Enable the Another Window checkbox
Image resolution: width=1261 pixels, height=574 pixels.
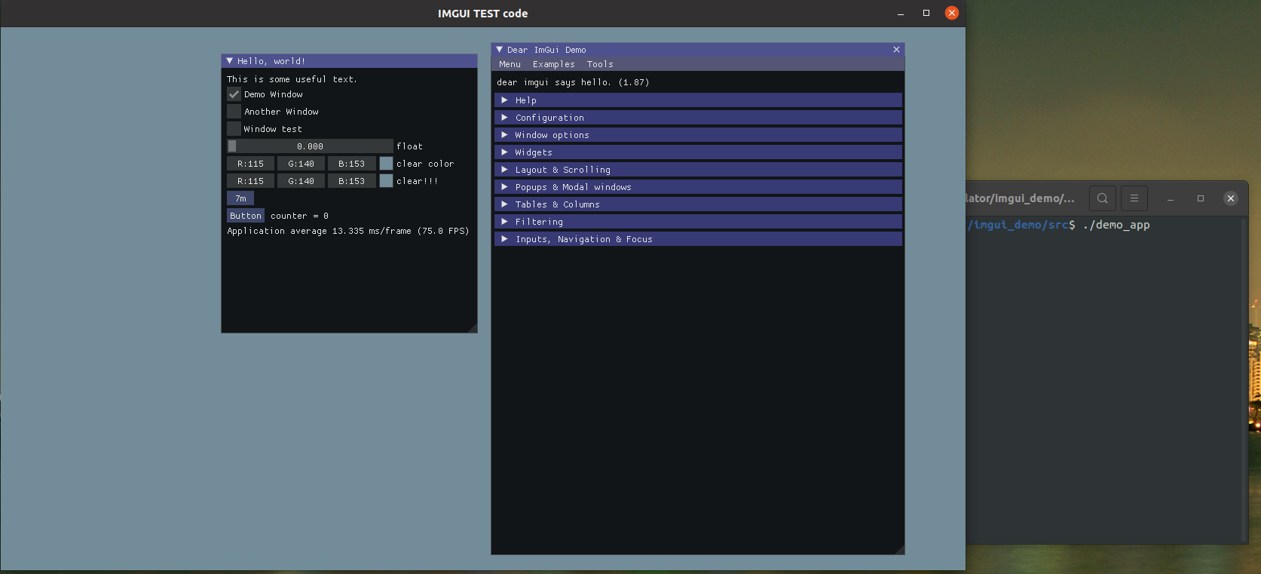click(x=234, y=112)
